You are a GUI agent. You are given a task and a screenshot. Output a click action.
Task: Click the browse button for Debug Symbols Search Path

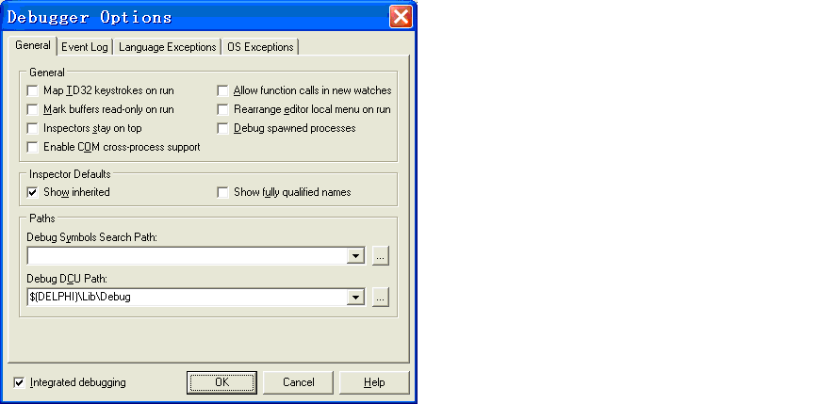pos(380,256)
